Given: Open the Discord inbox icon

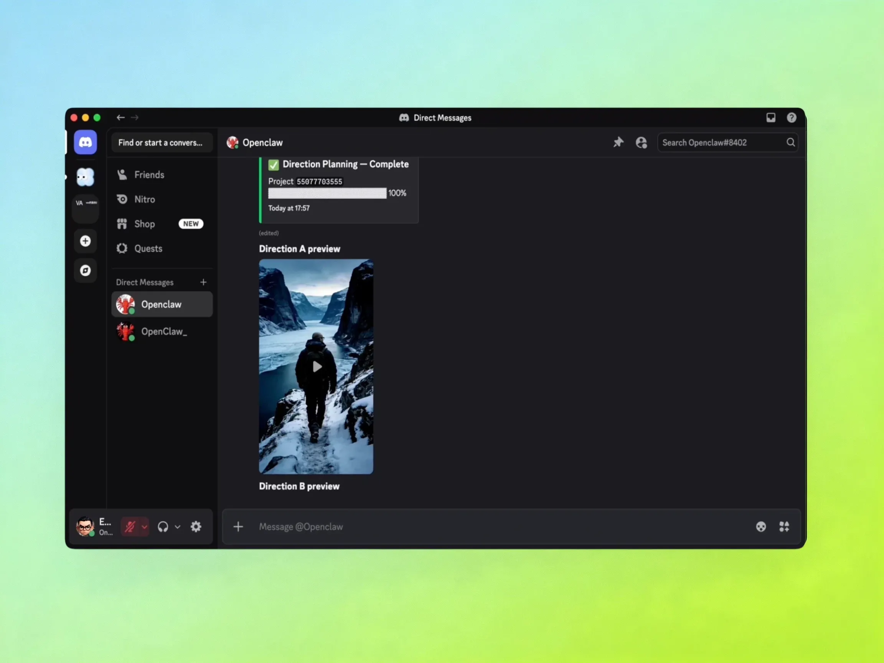Looking at the screenshot, I should (x=770, y=117).
